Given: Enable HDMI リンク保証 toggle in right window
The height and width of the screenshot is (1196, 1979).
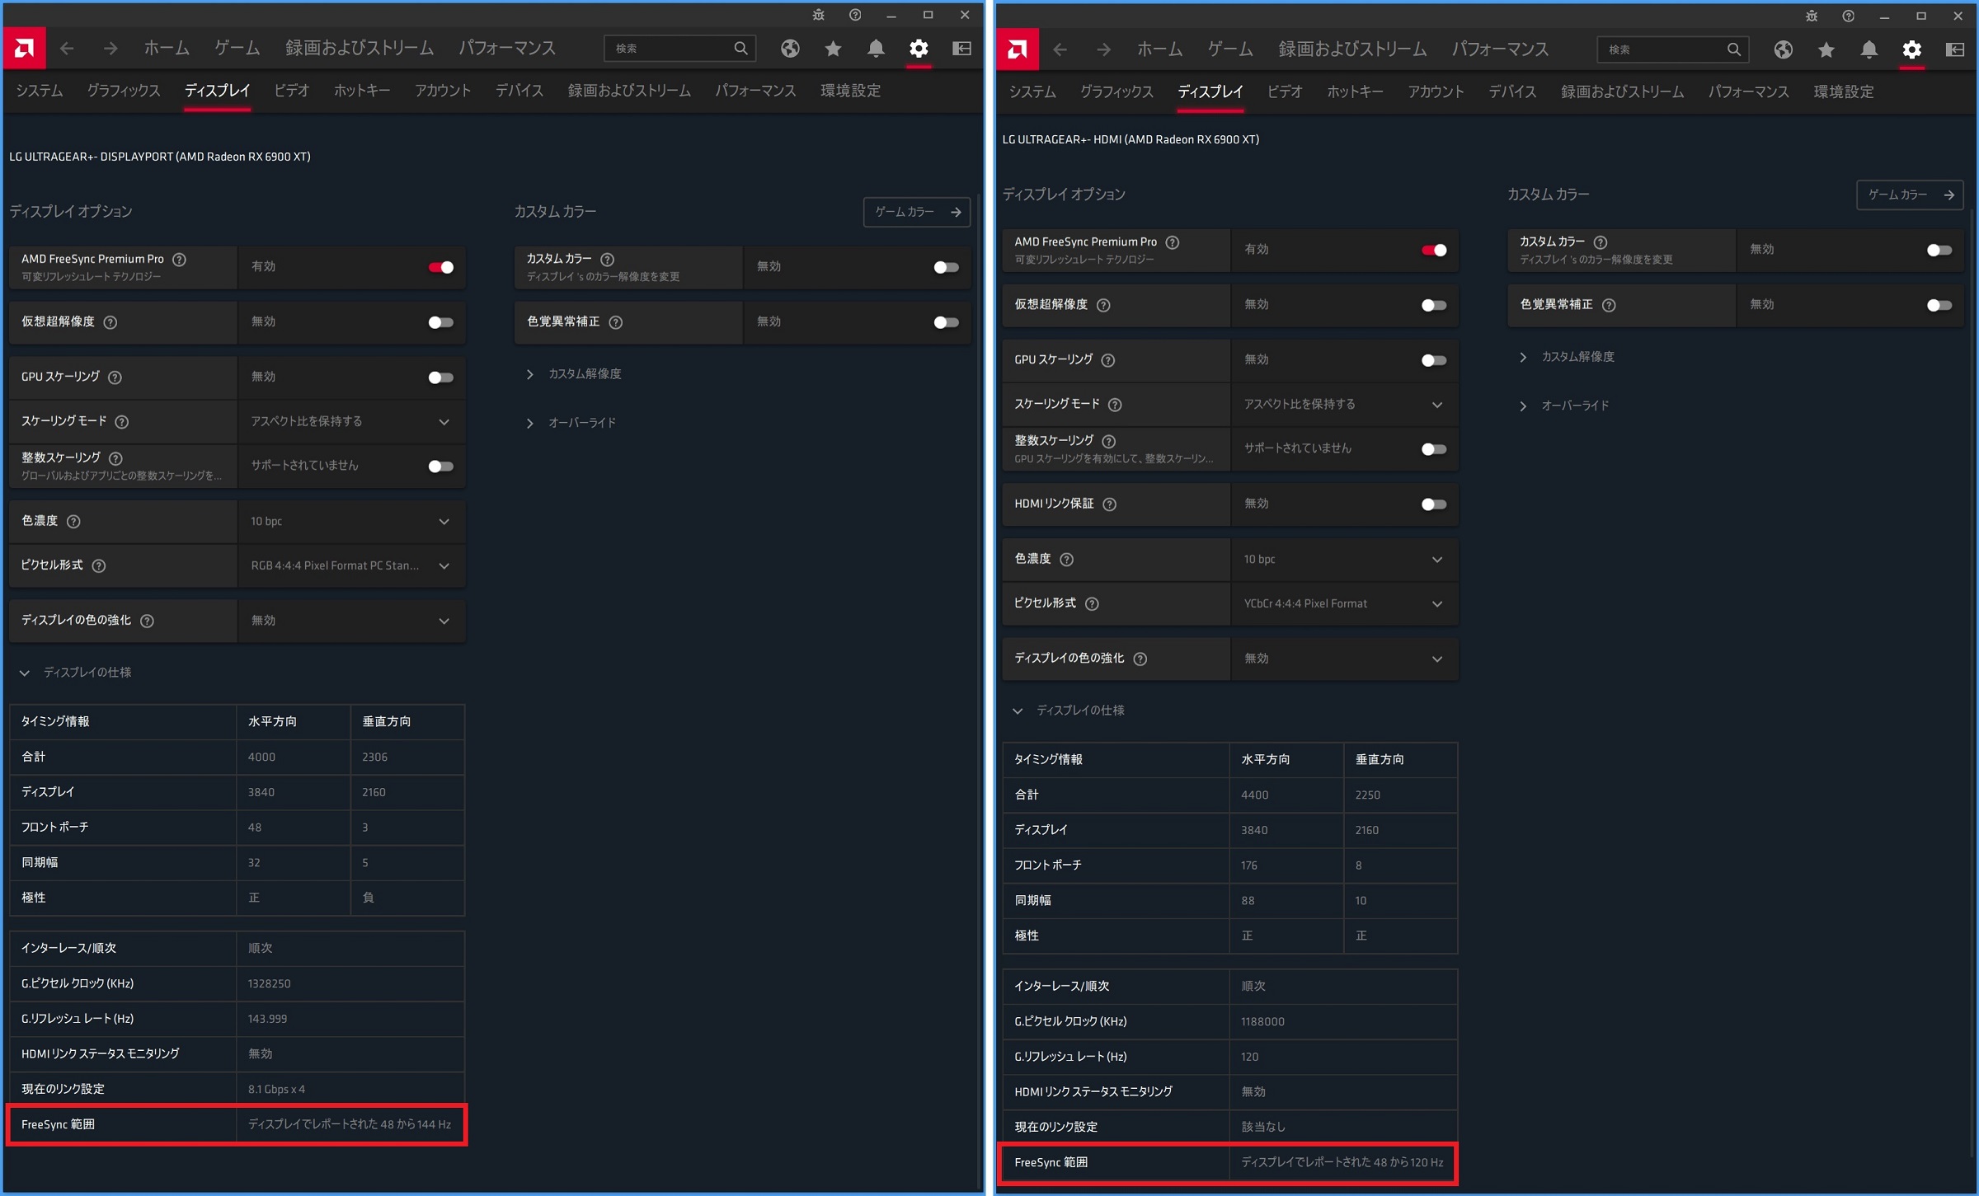Looking at the screenshot, I should (1433, 504).
